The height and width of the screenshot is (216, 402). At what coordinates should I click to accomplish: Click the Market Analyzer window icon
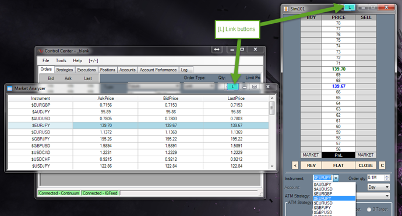pyautogui.click(x=10, y=88)
